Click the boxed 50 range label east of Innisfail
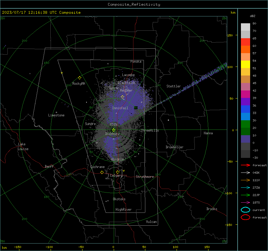 coord(136,108)
